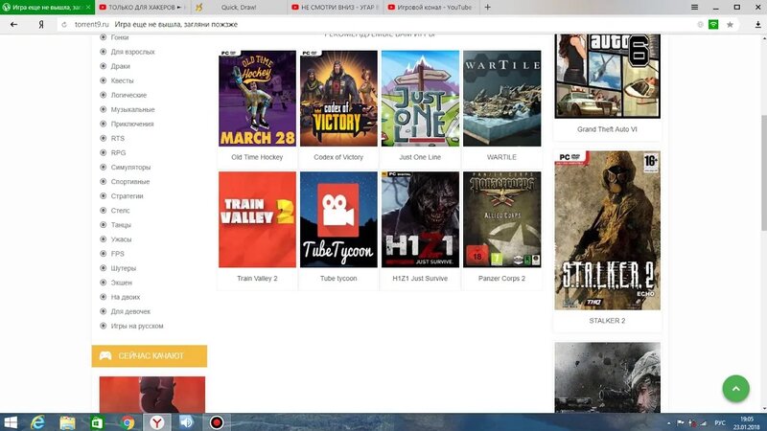The width and height of the screenshot is (767, 431).
Task: Open the H1Z1 Just Survive cover
Action: (420, 219)
